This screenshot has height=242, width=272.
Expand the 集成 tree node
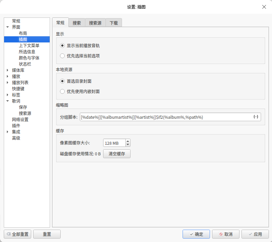click(x=8, y=132)
